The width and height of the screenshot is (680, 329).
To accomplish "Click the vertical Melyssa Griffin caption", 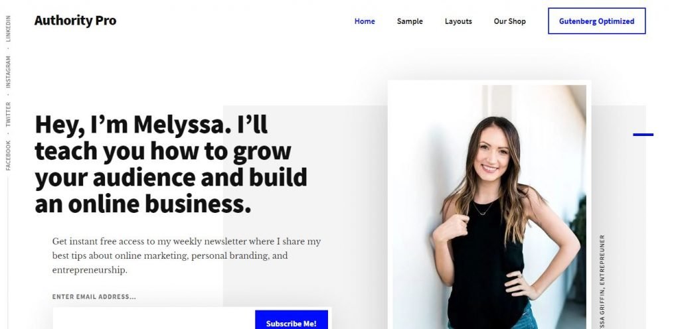I will coord(602,281).
